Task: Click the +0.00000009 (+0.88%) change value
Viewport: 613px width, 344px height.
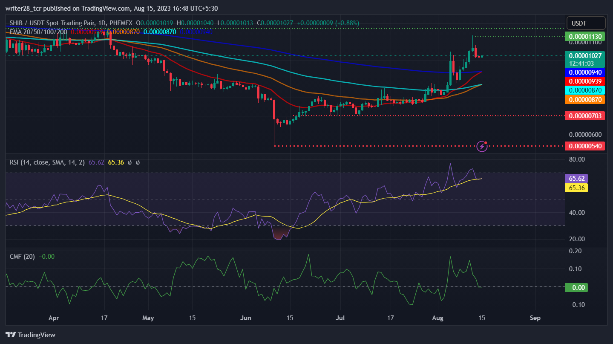Action: [x=328, y=23]
